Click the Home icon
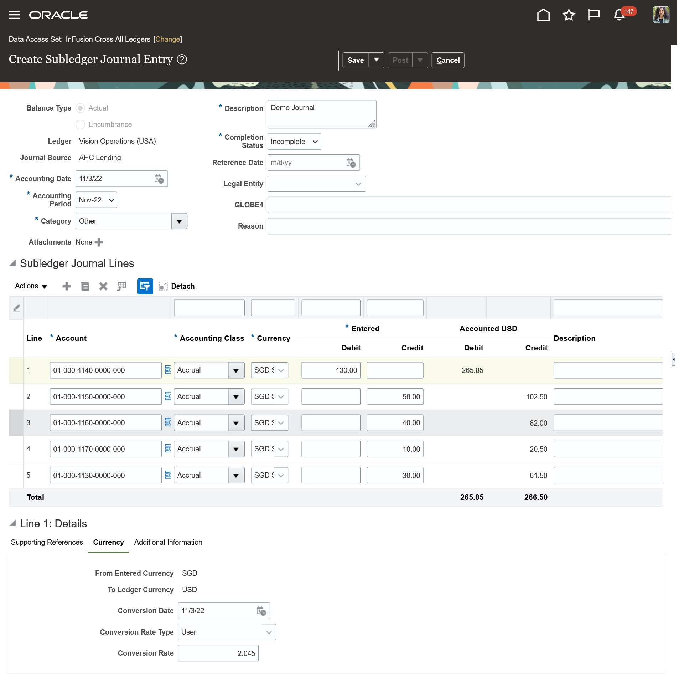This screenshot has height=682, width=684. tap(543, 15)
